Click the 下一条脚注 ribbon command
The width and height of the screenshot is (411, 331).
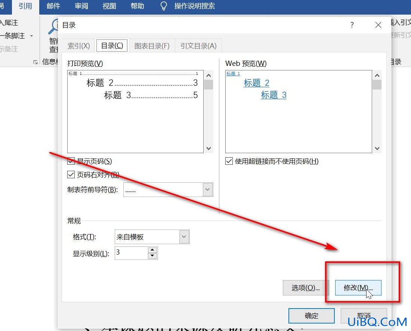coord(12,36)
